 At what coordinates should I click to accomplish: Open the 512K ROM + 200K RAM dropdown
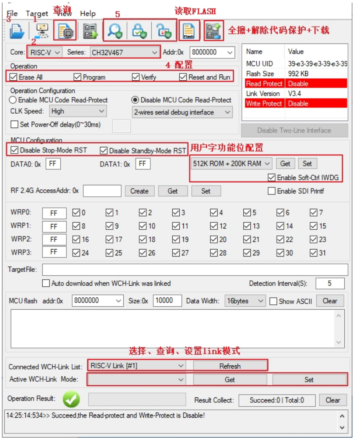point(231,163)
